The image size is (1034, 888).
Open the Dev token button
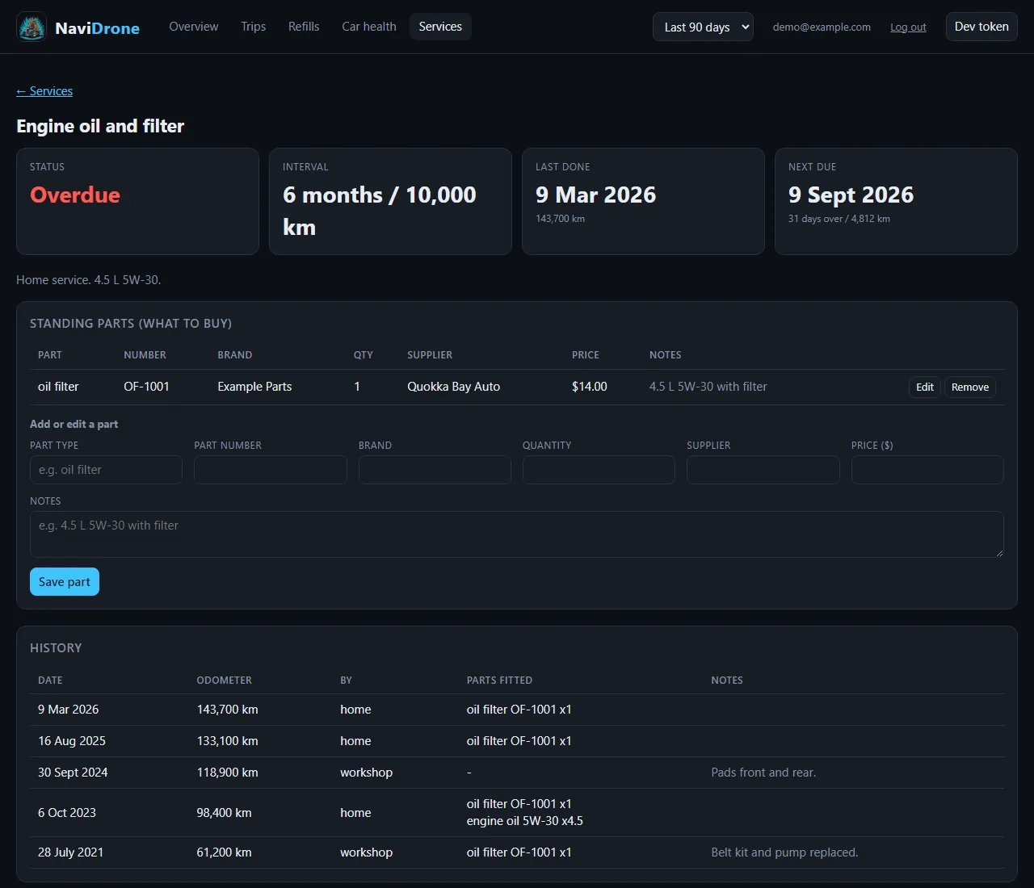point(981,27)
